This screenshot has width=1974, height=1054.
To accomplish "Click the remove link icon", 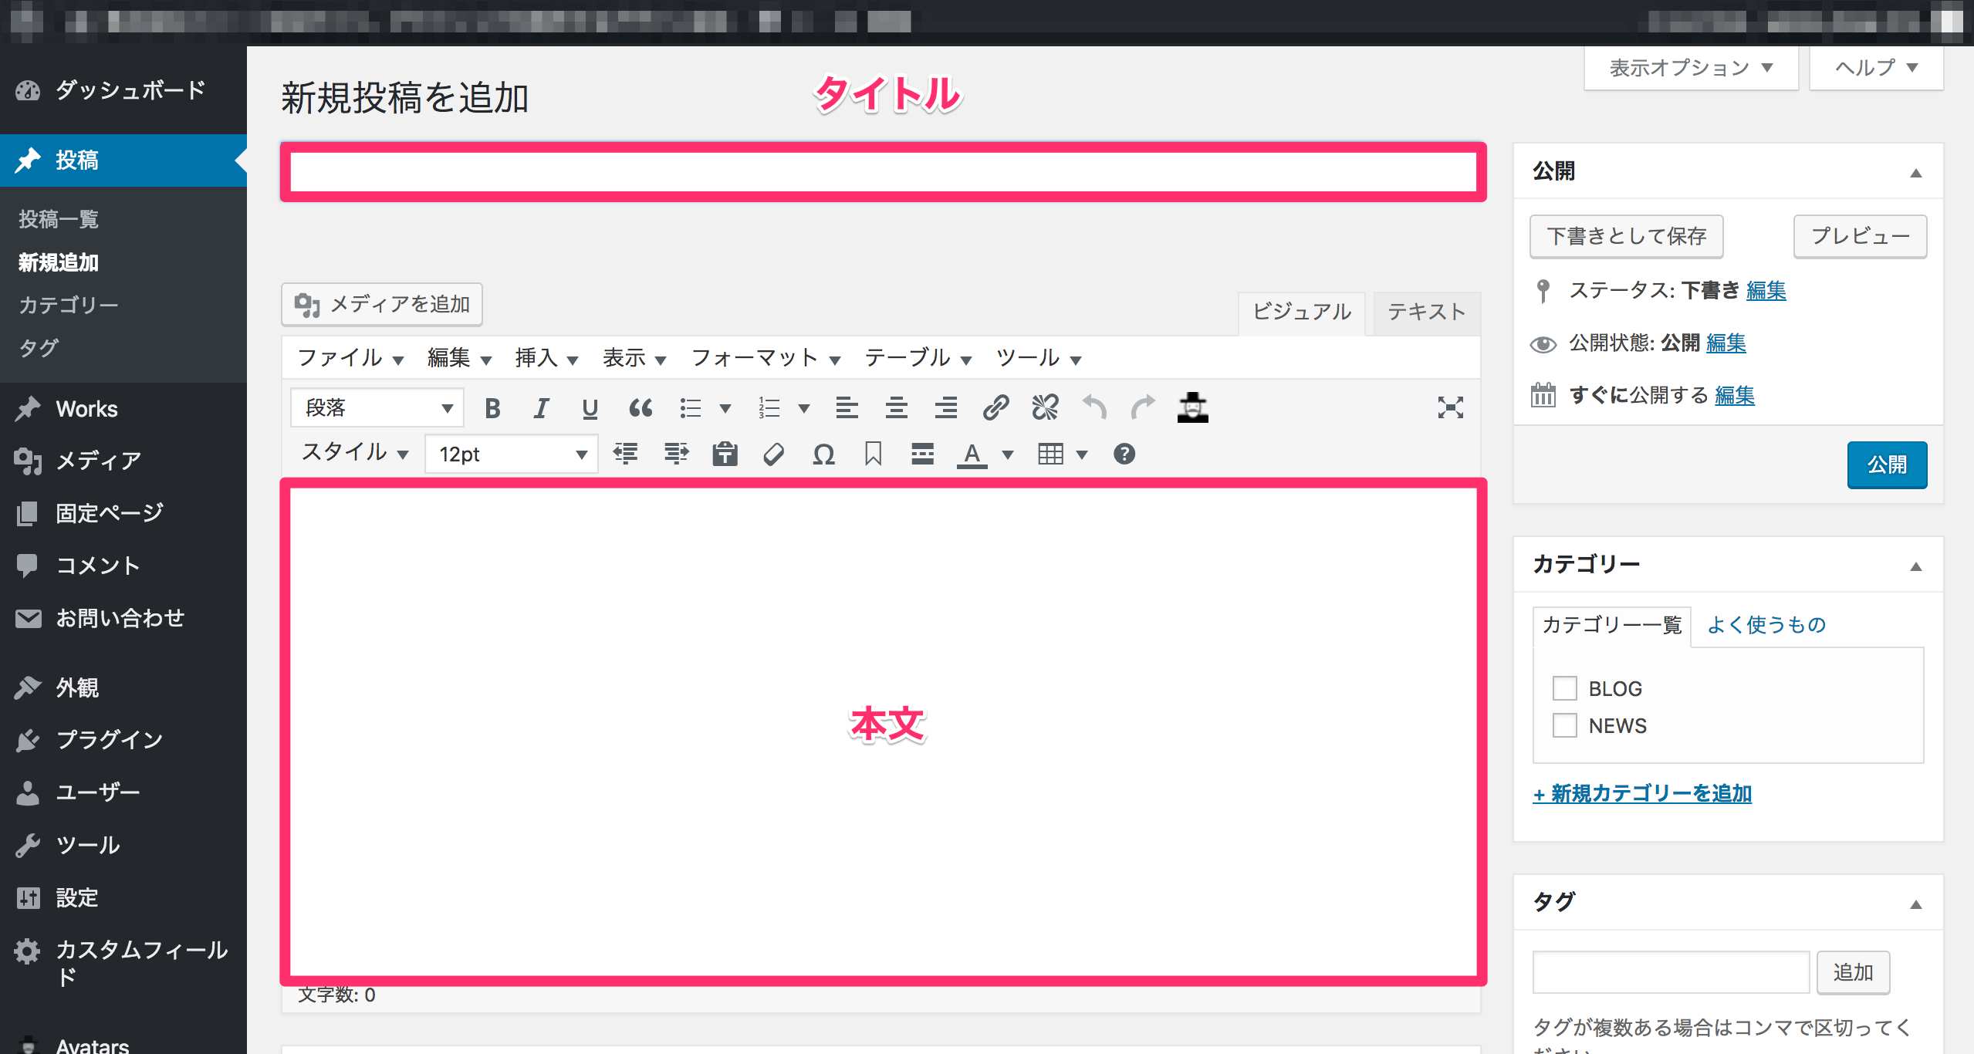I will (x=1045, y=407).
